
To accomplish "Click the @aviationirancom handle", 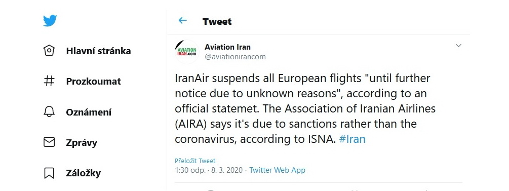I will point(235,57).
